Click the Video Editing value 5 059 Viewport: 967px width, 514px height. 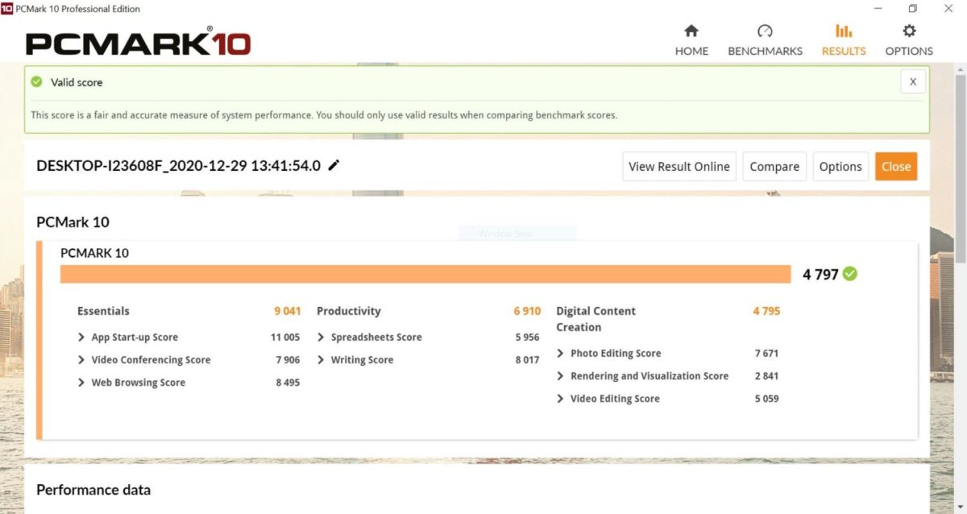(766, 399)
